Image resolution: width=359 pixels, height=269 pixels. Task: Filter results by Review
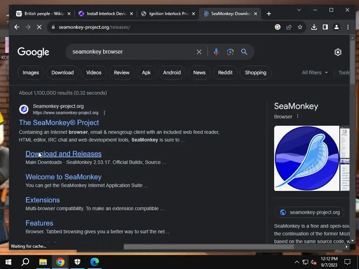[122, 73]
